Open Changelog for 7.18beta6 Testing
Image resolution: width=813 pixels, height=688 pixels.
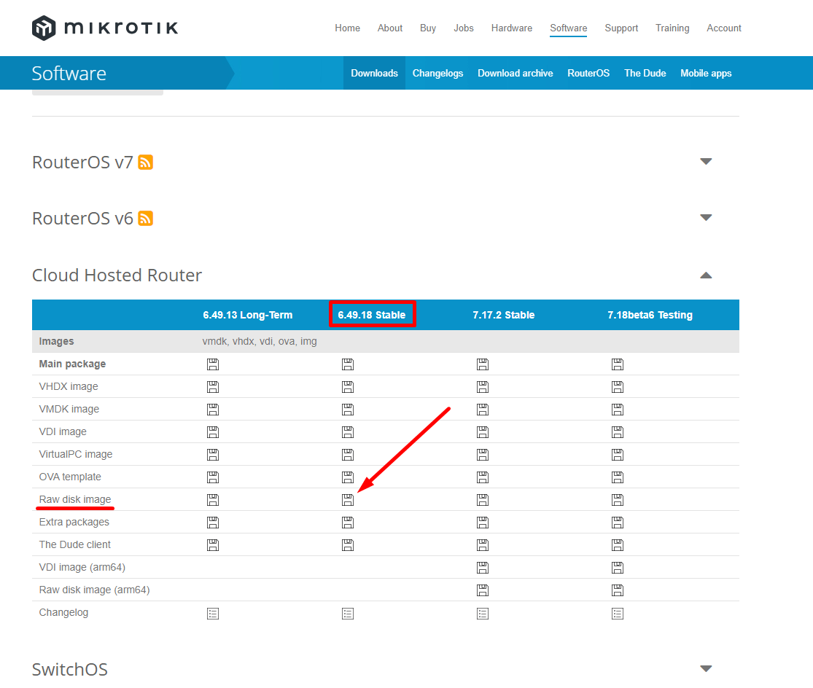[x=617, y=614]
